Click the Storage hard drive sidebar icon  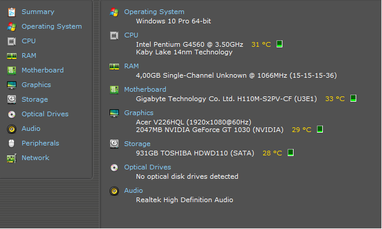(x=12, y=99)
